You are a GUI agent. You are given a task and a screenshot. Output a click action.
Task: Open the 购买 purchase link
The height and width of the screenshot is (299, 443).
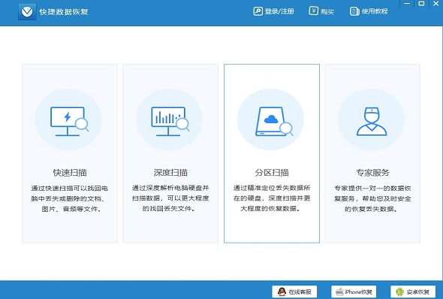321,11
